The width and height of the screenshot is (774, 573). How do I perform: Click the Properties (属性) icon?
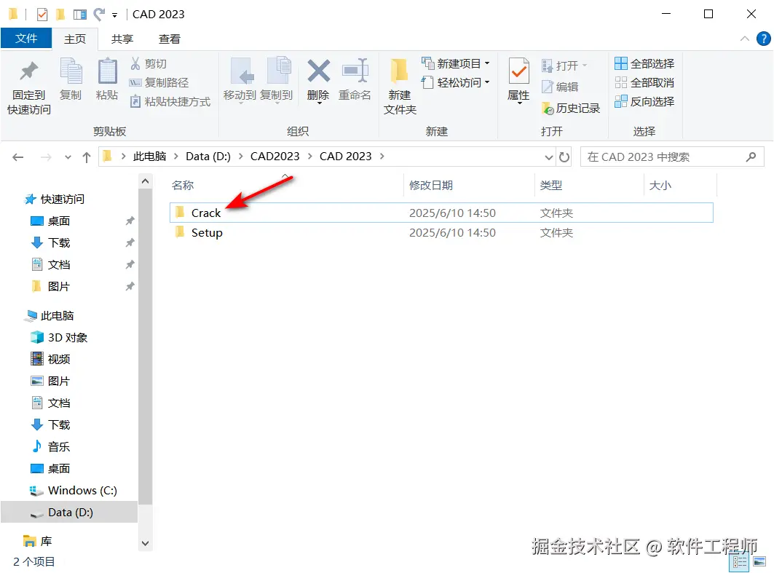(x=519, y=71)
